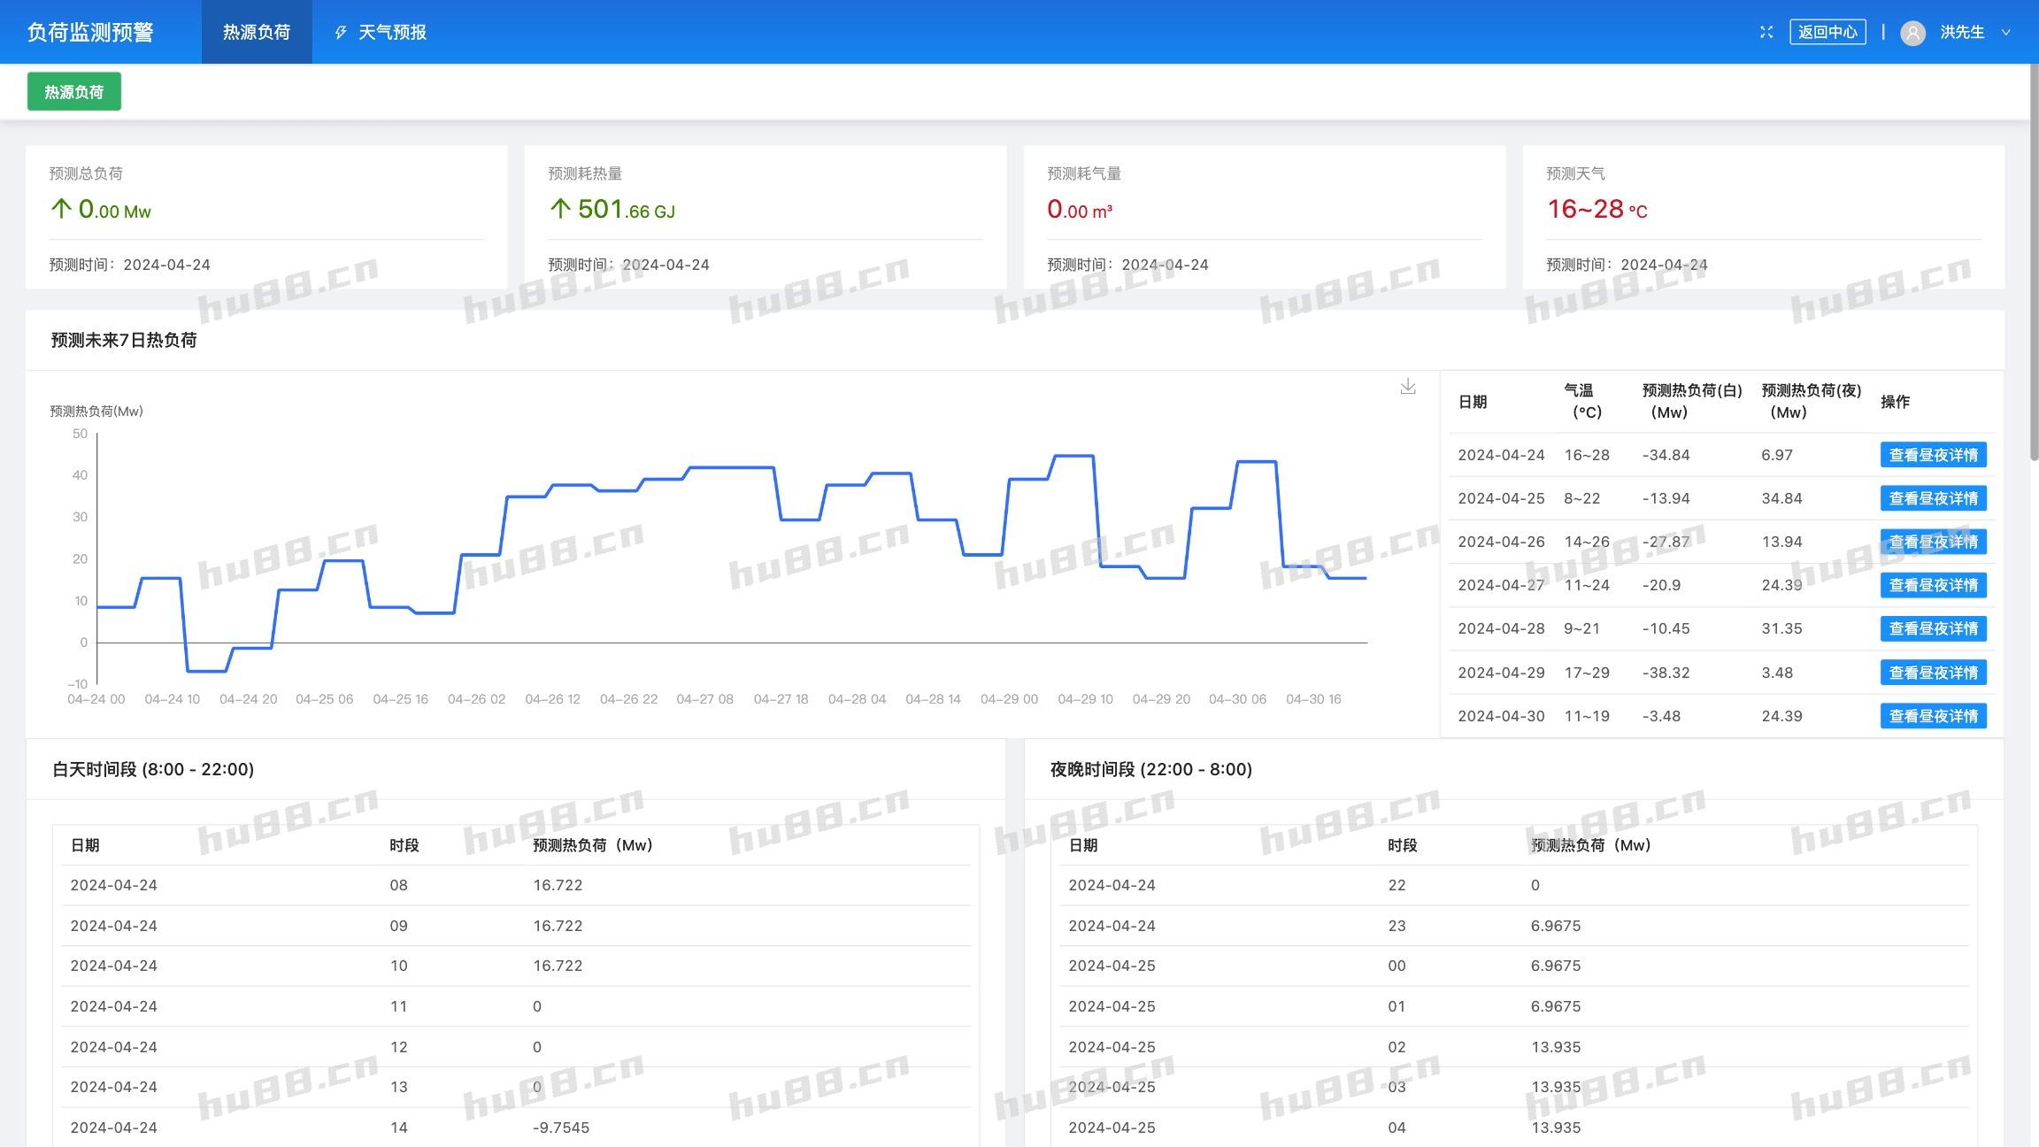2039x1147 pixels.
Task: Open 查看昼夜详情 for 2024-04-27
Action: coord(1933,585)
